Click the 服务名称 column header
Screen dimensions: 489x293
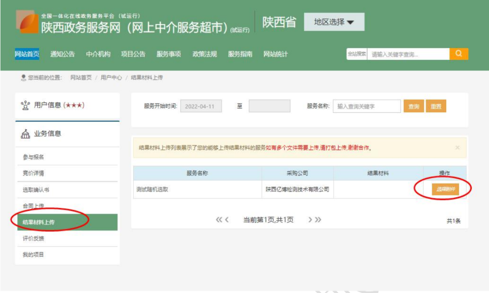pos(197,173)
